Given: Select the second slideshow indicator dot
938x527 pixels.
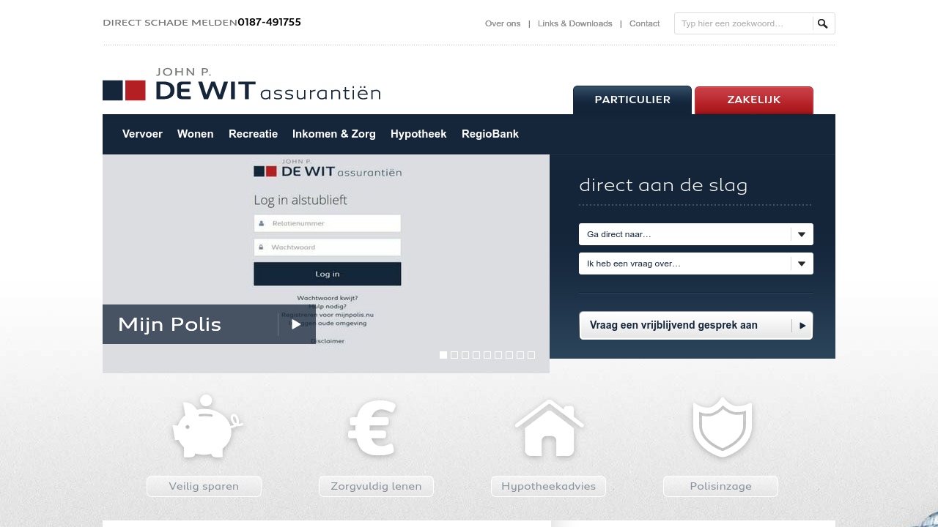Looking at the screenshot, I should click(454, 355).
